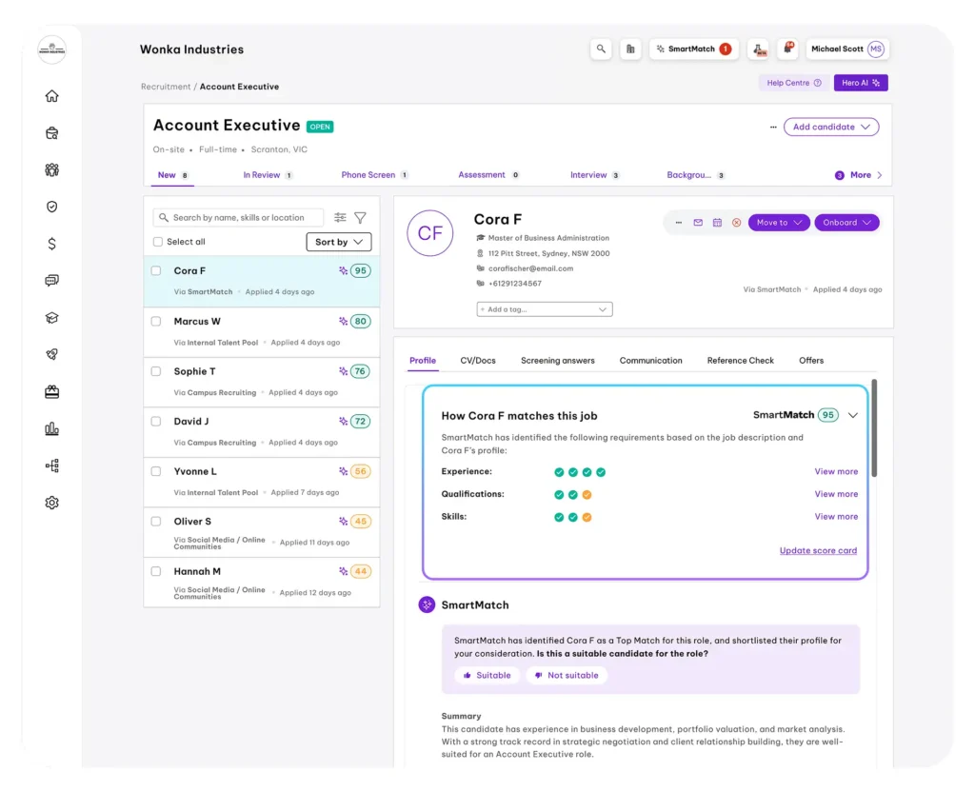Open the settings gear at sidebar bottom
The height and width of the screenshot is (792, 975).
tap(51, 502)
